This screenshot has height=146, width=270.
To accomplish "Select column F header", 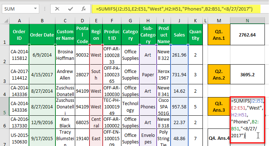I will click(112, 21).
